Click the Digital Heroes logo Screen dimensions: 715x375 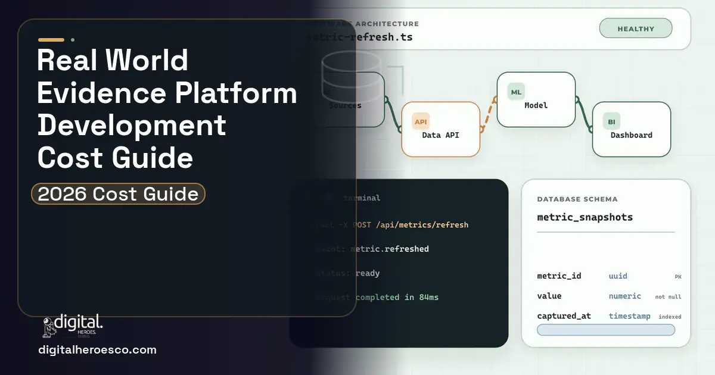point(73,326)
